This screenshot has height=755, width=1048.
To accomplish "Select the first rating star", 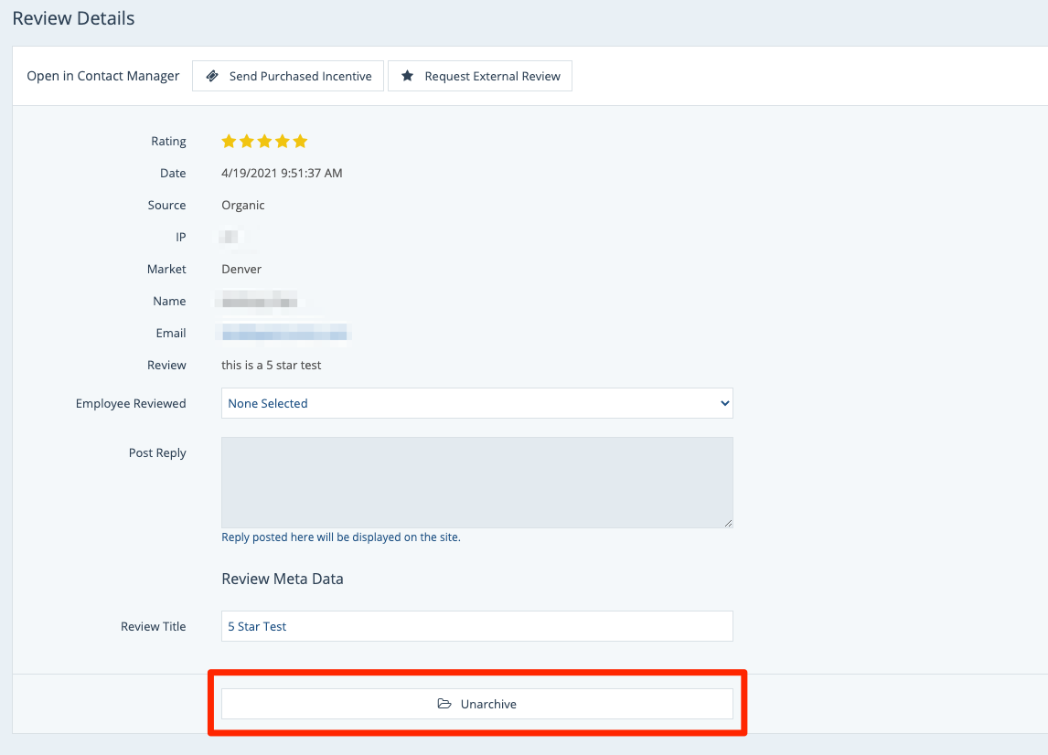I will pyautogui.click(x=229, y=141).
